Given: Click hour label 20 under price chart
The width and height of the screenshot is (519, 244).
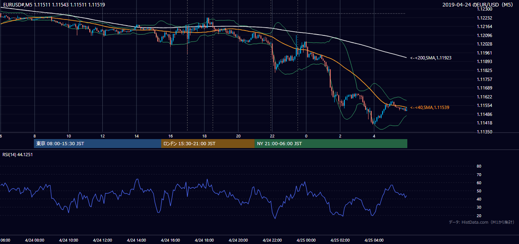Looking at the screenshot, I should (238, 136).
